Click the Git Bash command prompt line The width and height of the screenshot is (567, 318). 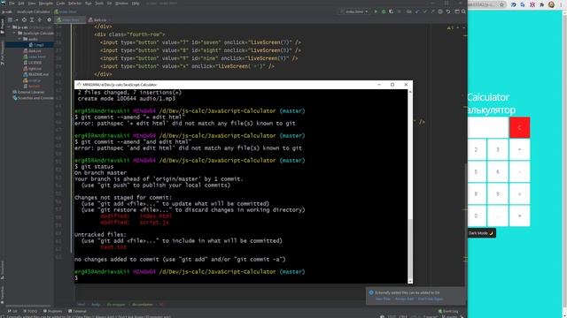pyautogui.click(x=241, y=277)
